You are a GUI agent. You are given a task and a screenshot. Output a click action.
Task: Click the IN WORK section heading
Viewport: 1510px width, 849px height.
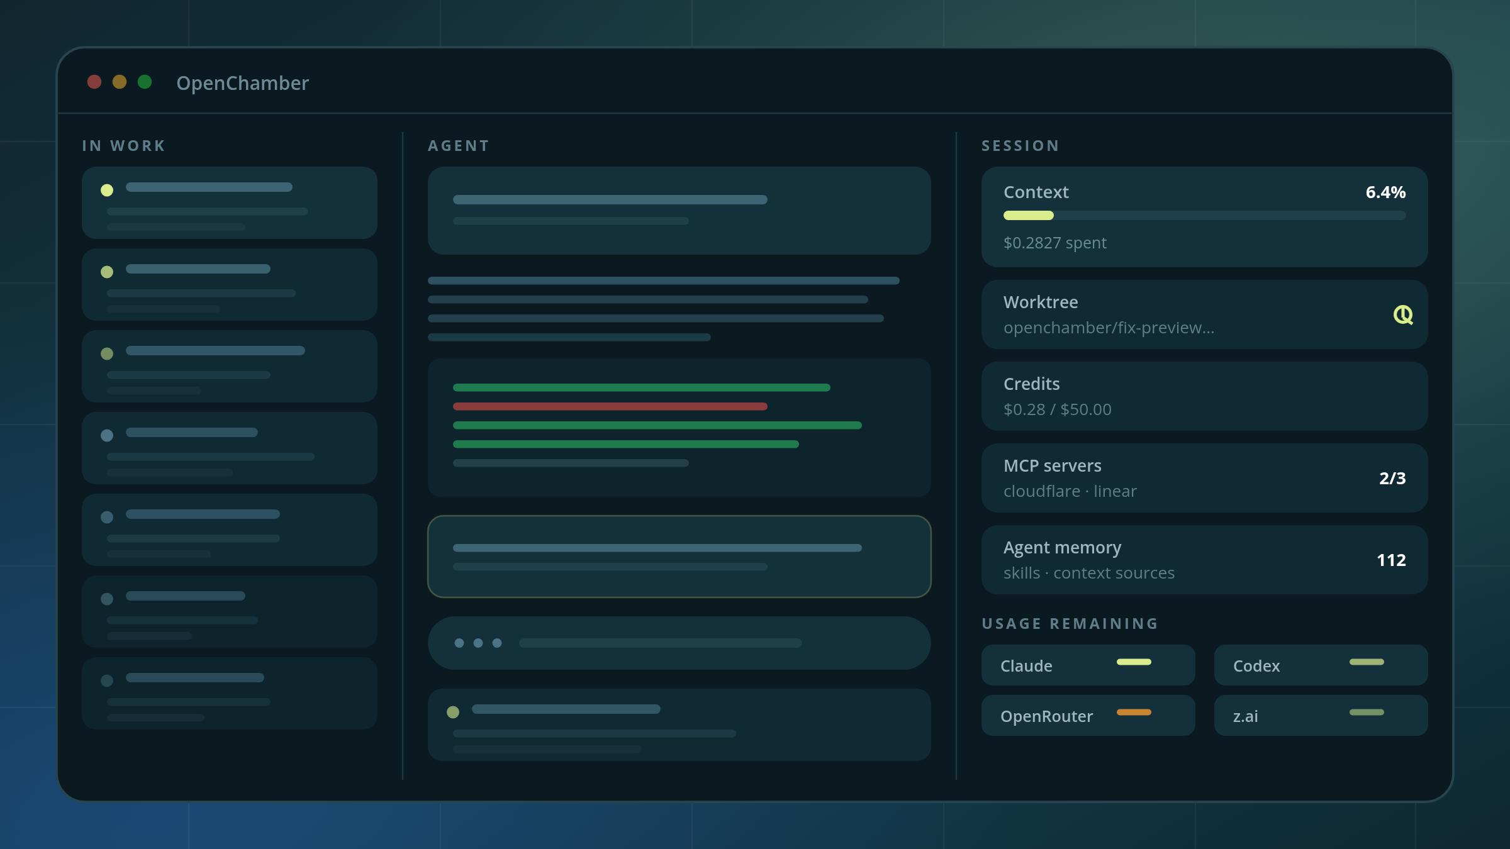click(x=124, y=146)
